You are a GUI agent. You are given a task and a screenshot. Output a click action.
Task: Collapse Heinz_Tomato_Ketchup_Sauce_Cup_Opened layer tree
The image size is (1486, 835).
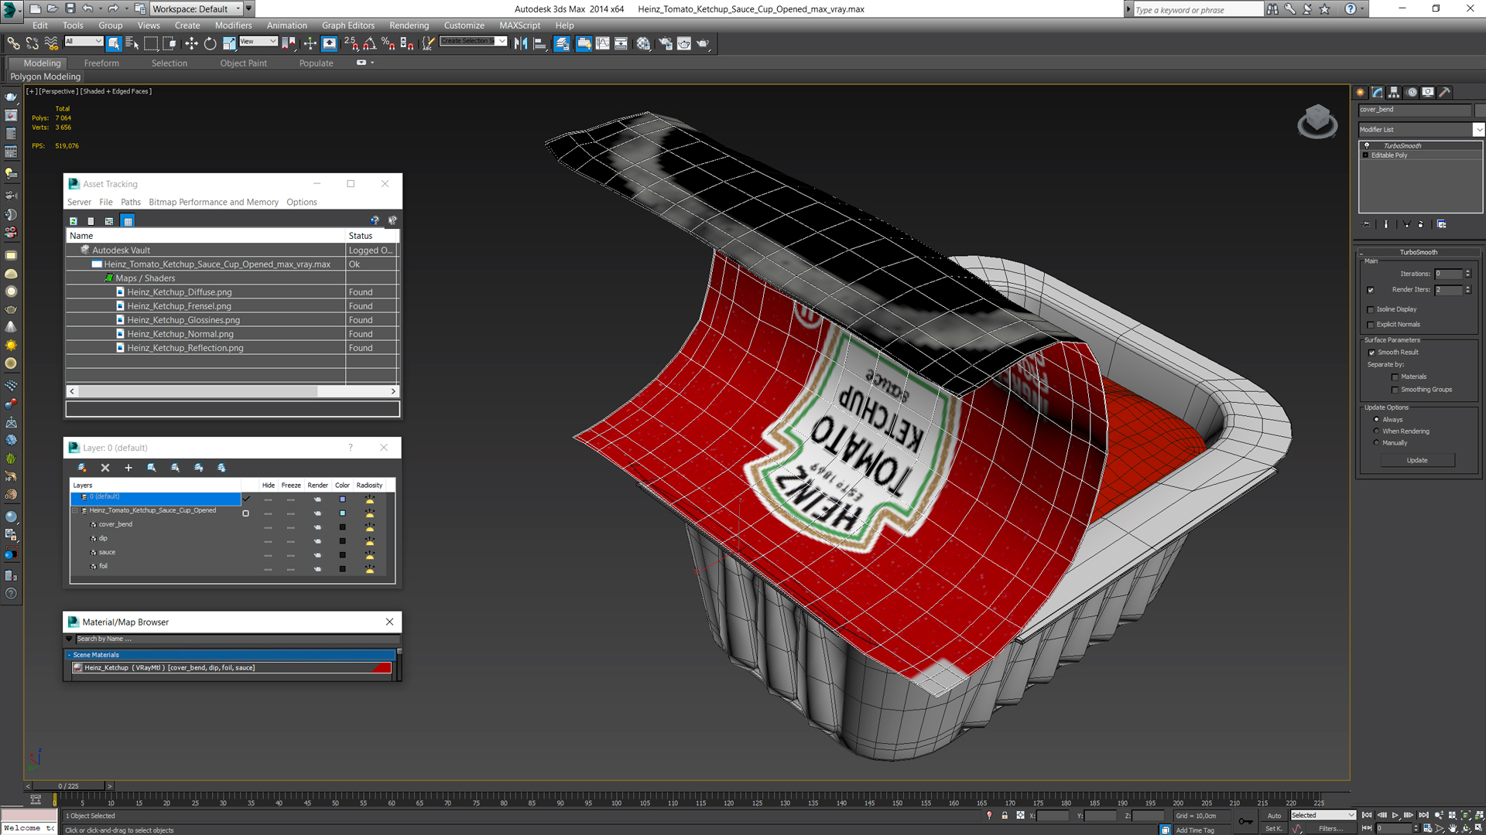(x=75, y=511)
